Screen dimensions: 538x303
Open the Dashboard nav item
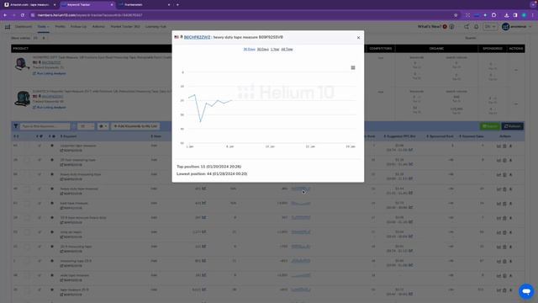[x=23, y=27]
